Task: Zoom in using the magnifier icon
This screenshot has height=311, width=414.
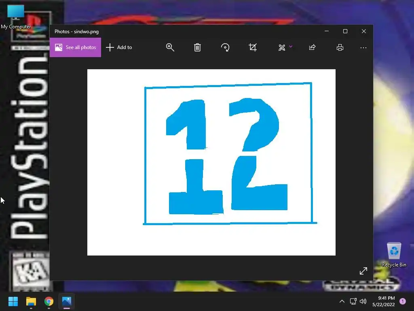Action: 170,47
